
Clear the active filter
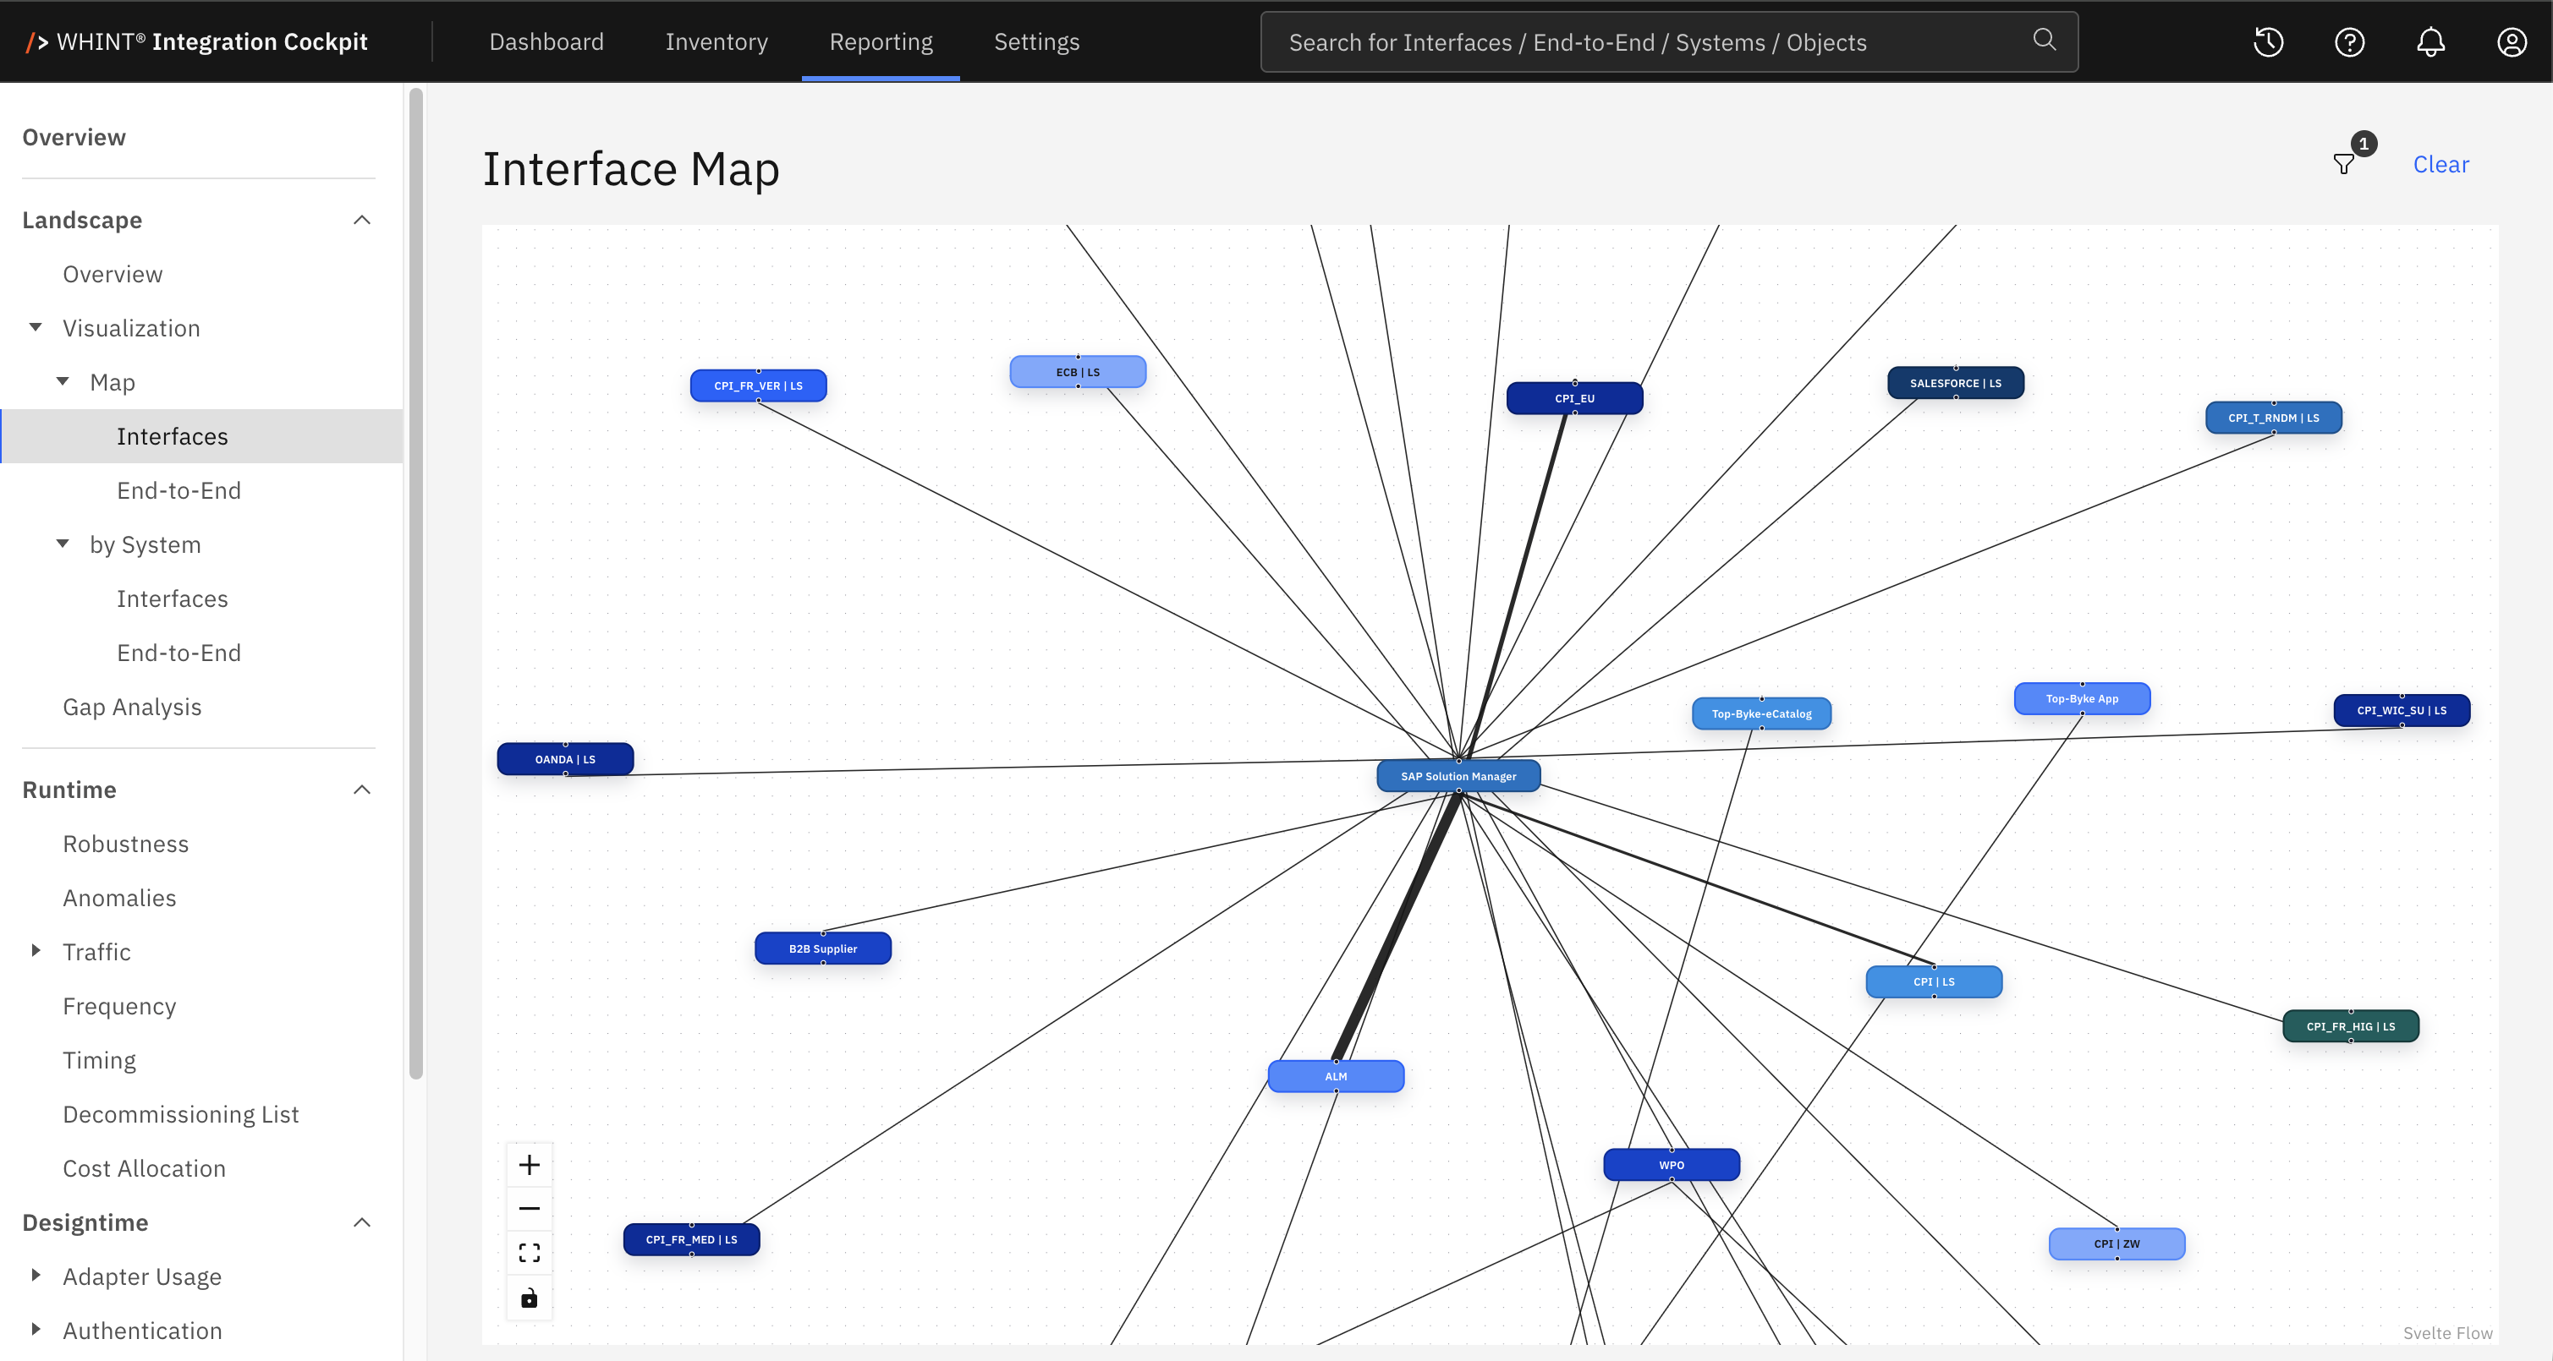pos(2441,165)
